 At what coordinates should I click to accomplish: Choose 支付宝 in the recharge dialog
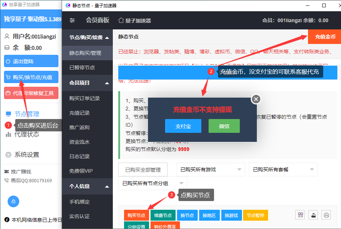[x=183, y=126]
